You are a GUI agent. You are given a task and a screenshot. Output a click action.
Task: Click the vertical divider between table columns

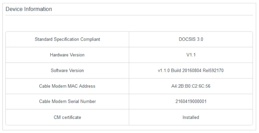[x=129, y=78]
